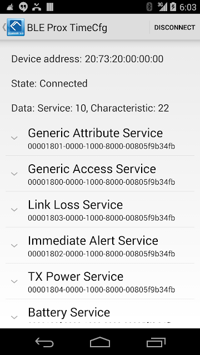
Task: Tap the BLE Prox TimeCfg app icon
Action: tap(16, 27)
